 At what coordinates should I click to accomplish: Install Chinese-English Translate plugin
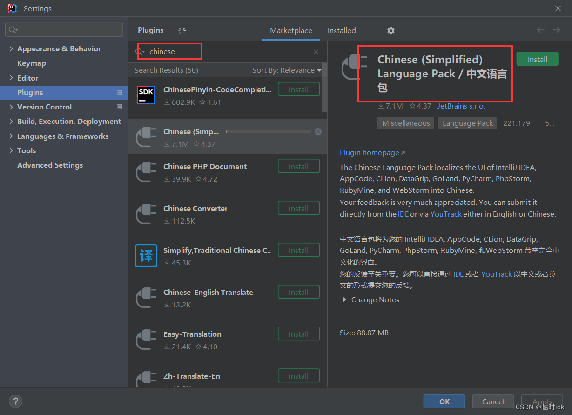coord(299,292)
